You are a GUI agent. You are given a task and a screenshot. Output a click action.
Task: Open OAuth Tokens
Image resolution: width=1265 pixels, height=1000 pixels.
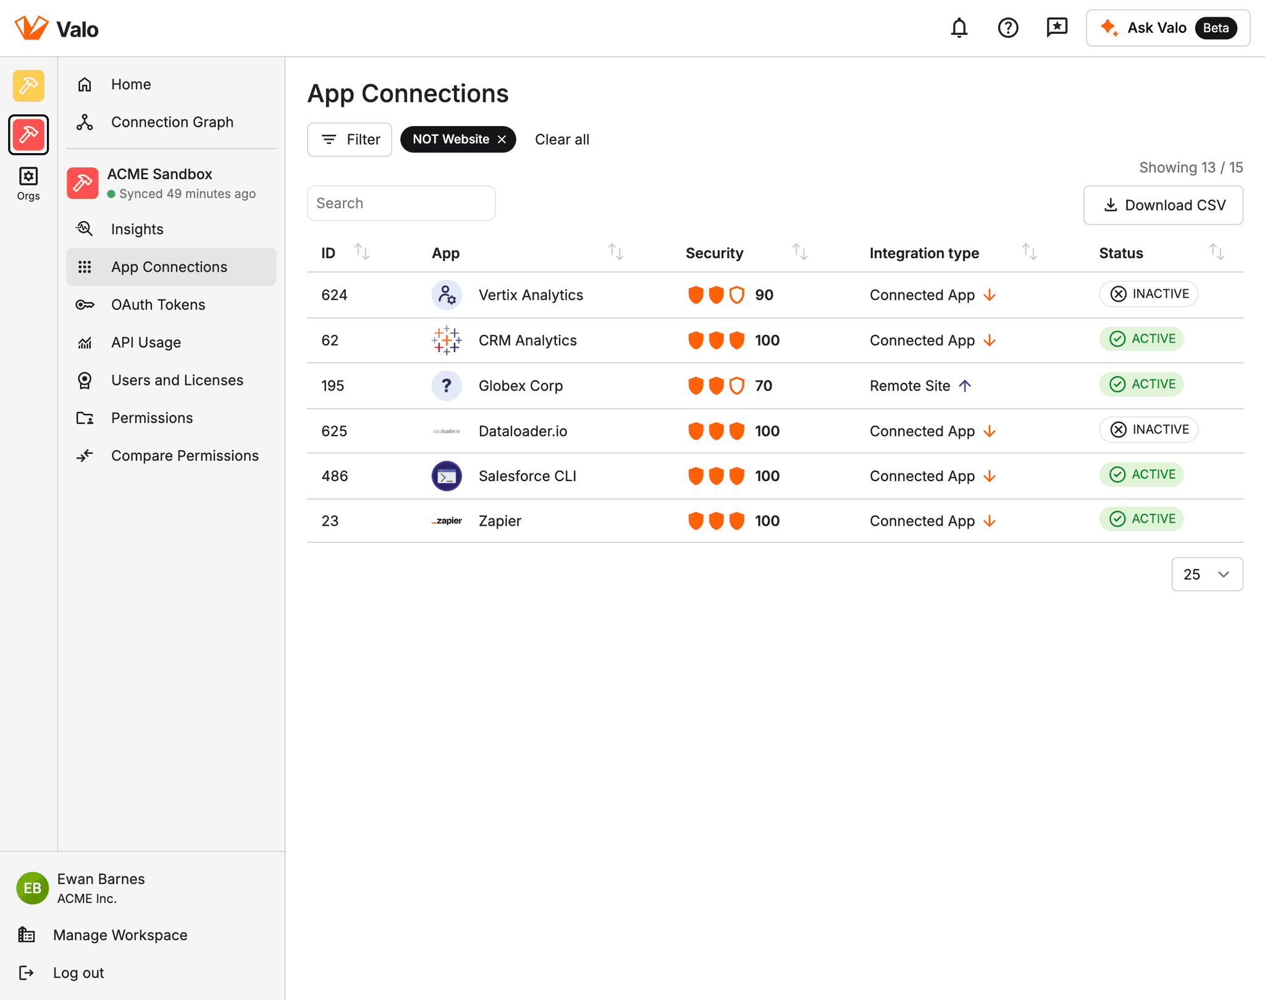(x=171, y=305)
